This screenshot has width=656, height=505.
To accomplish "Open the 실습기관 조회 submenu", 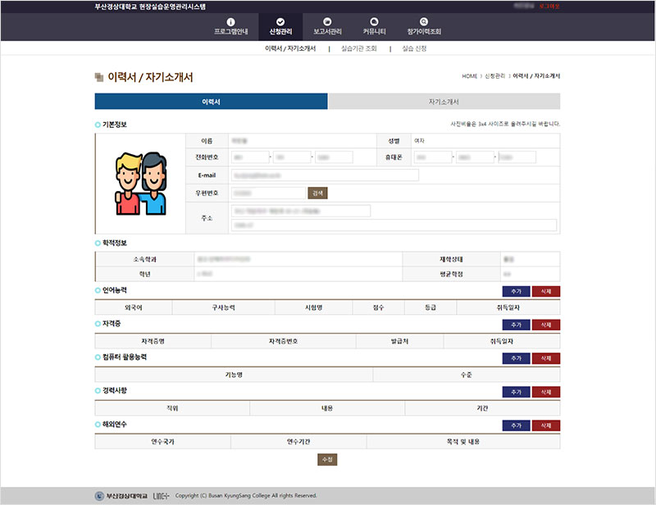I will point(359,48).
